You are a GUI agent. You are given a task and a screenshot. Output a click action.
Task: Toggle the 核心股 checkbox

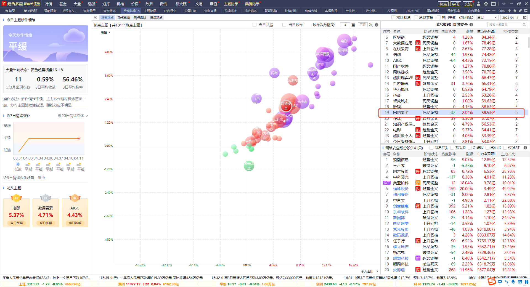[x=487, y=148]
